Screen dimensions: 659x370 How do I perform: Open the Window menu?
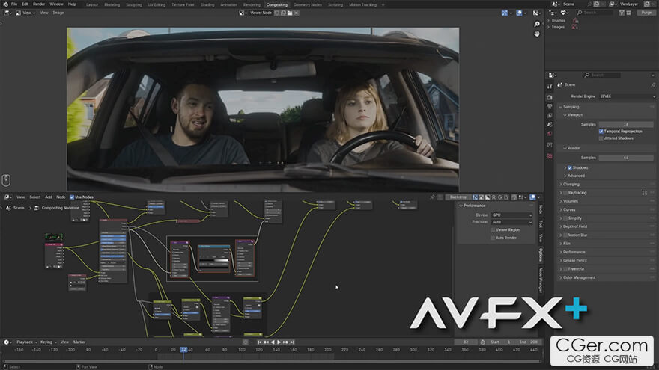pos(56,4)
